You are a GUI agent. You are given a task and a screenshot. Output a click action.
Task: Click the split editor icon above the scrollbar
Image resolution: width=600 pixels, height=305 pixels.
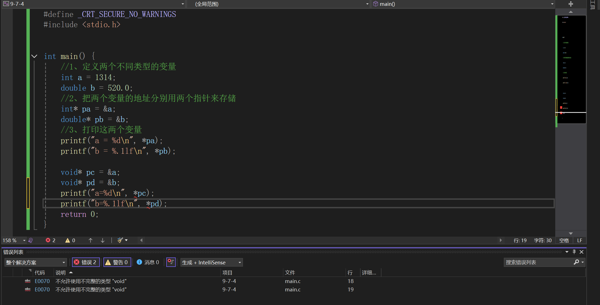(x=571, y=4)
